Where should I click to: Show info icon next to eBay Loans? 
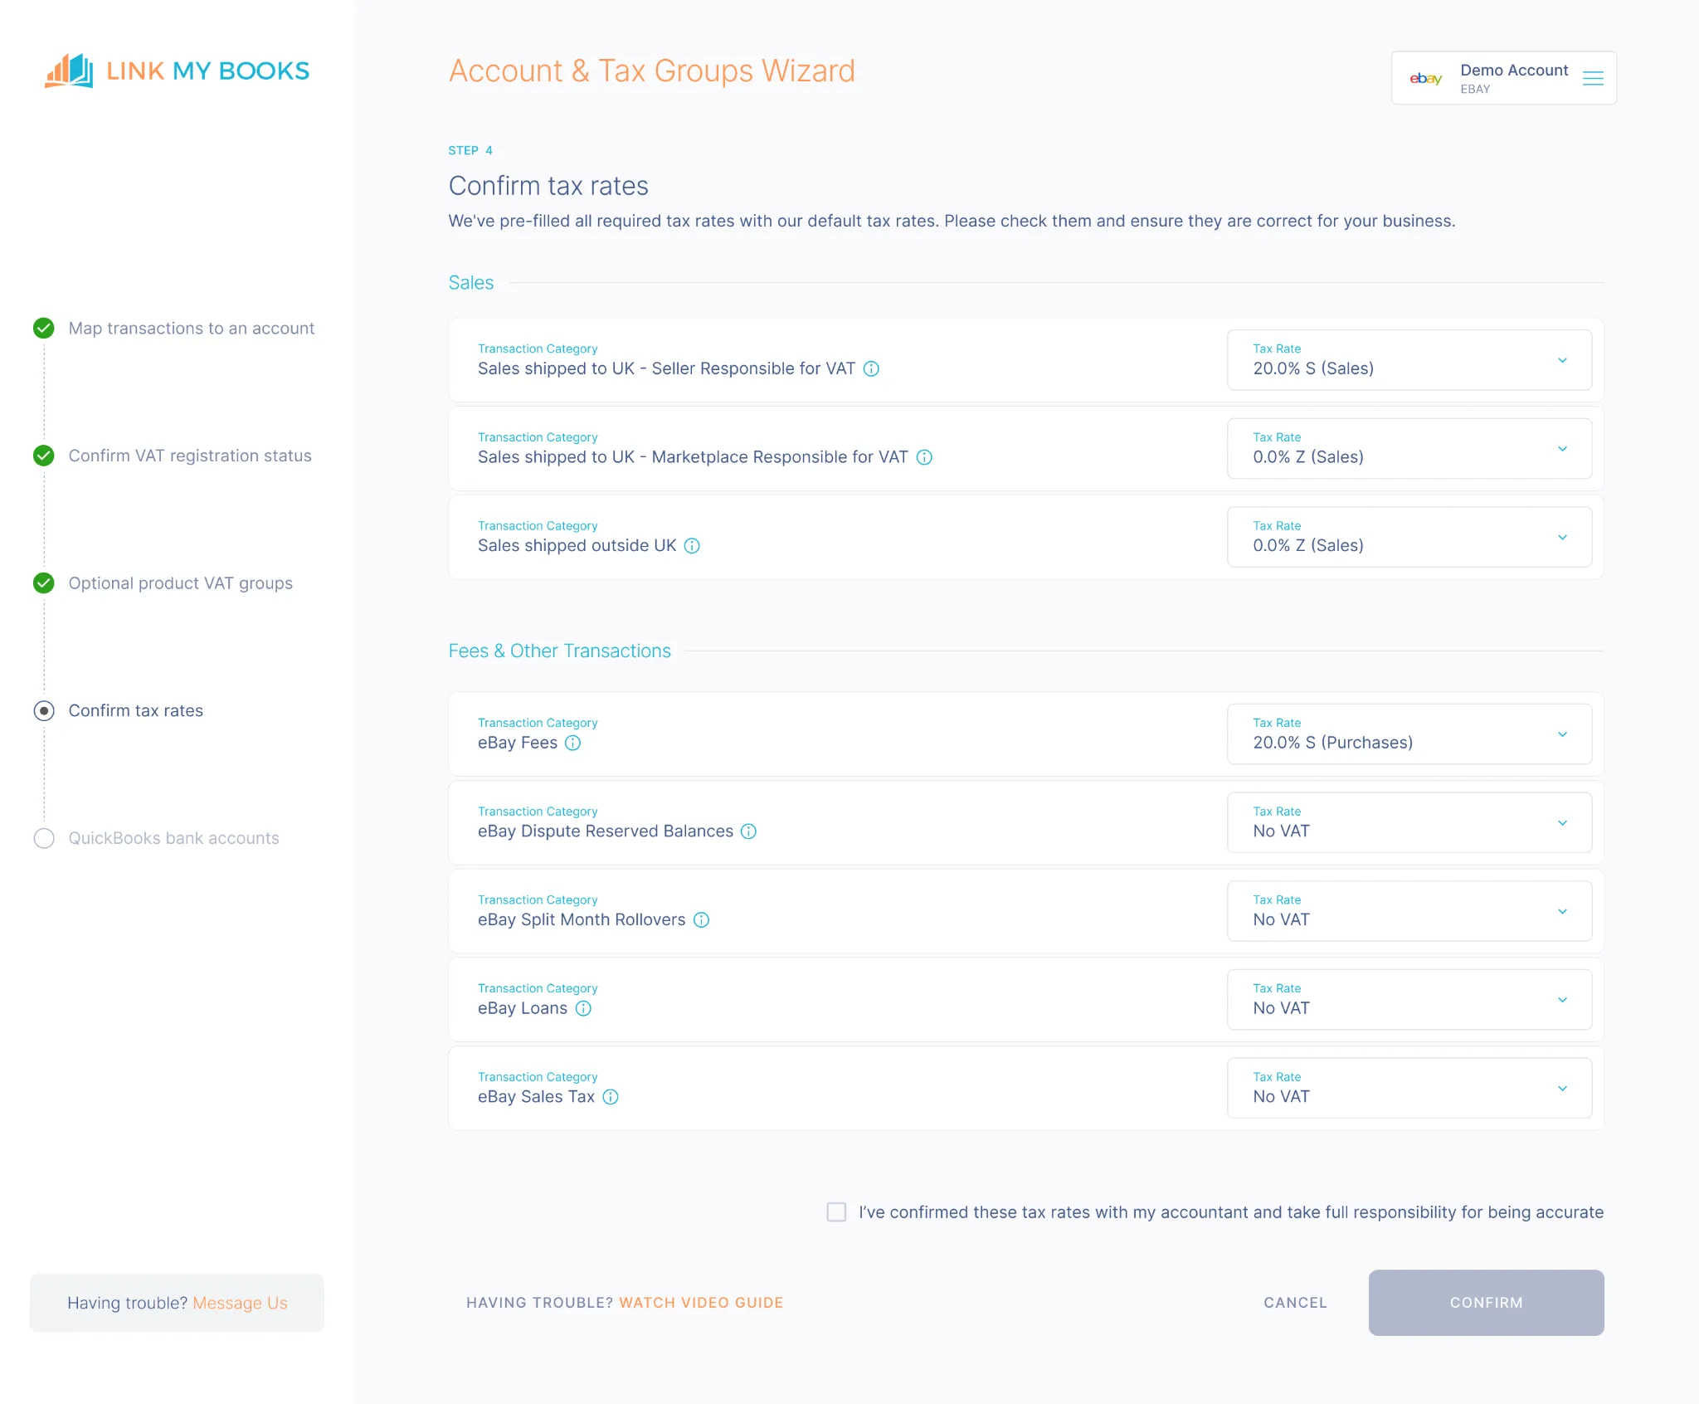coord(583,1008)
